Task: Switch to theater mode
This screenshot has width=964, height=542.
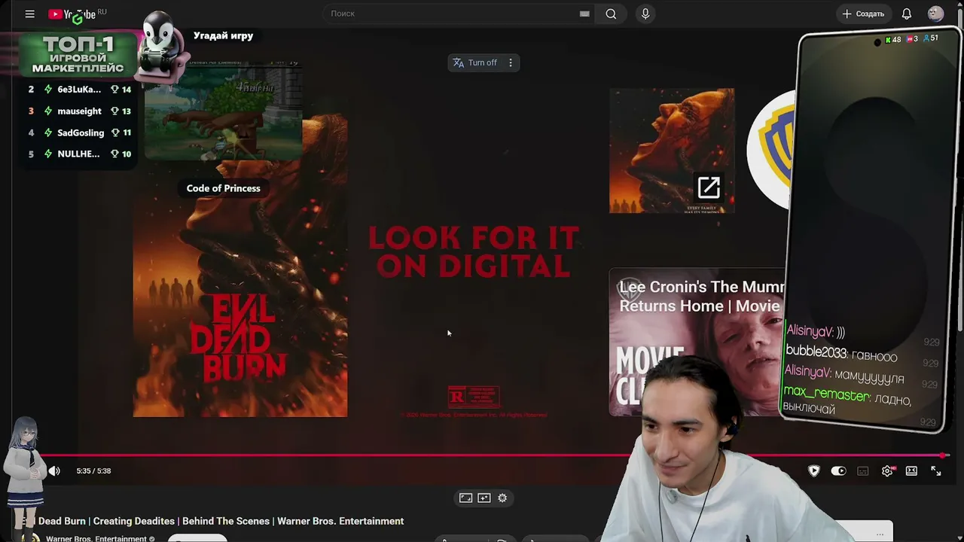Action: (911, 471)
